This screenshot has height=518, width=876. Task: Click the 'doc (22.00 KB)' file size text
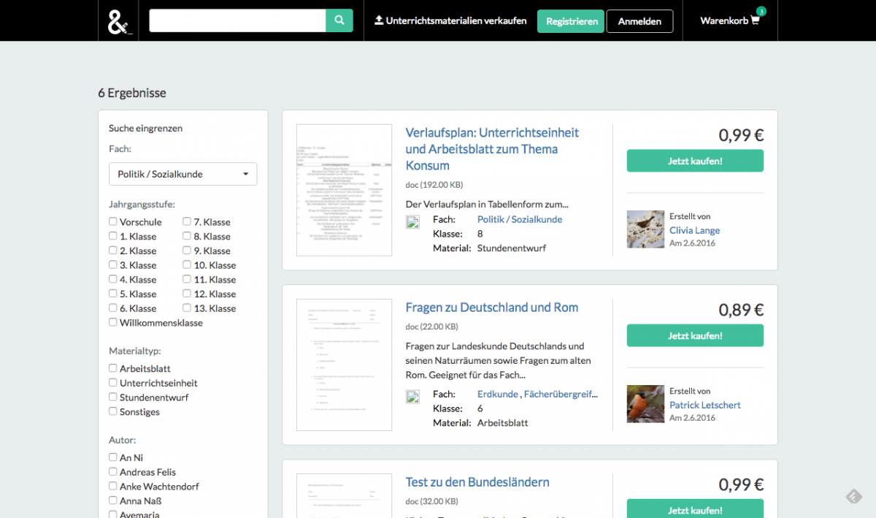[x=432, y=327]
